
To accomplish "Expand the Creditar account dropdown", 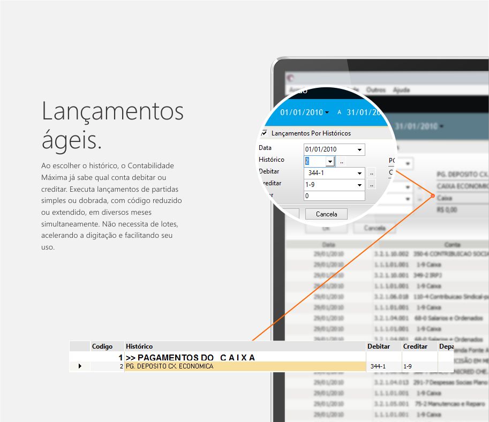I will [359, 185].
